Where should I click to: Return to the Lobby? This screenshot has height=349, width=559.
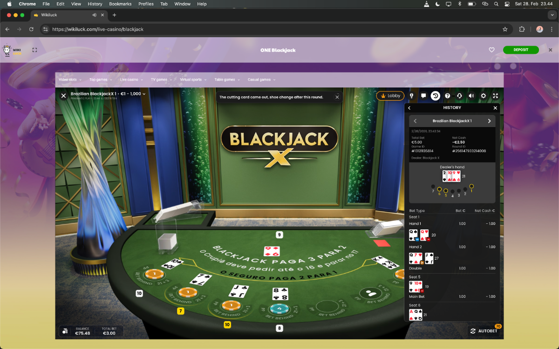click(x=390, y=96)
